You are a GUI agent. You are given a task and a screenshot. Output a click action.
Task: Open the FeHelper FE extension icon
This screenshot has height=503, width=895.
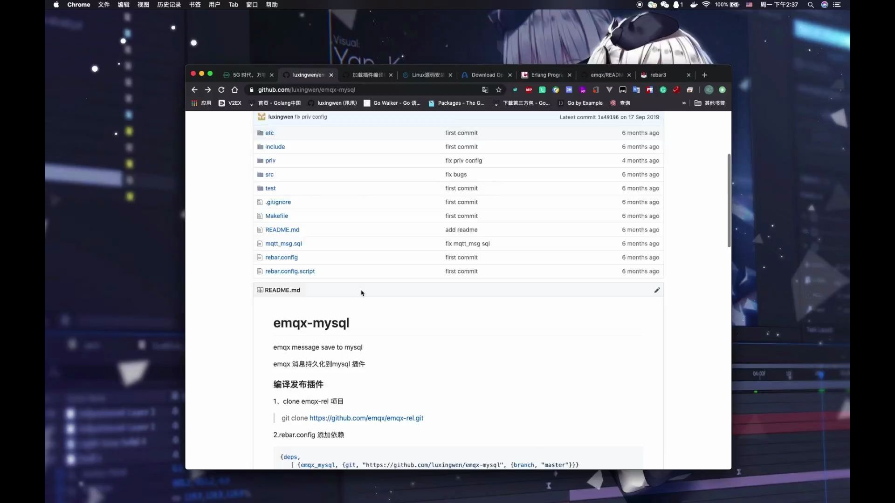click(650, 89)
